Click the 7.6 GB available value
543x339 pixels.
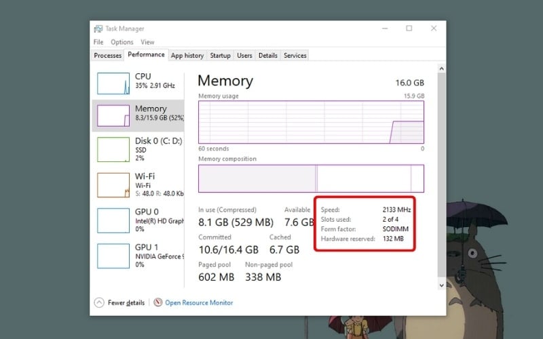(x=299, y=222)
